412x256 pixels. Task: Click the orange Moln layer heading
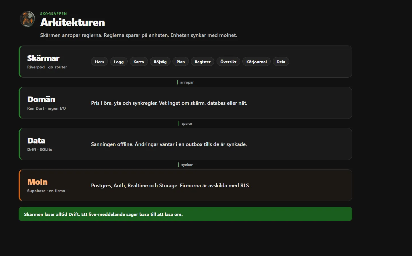37,182
